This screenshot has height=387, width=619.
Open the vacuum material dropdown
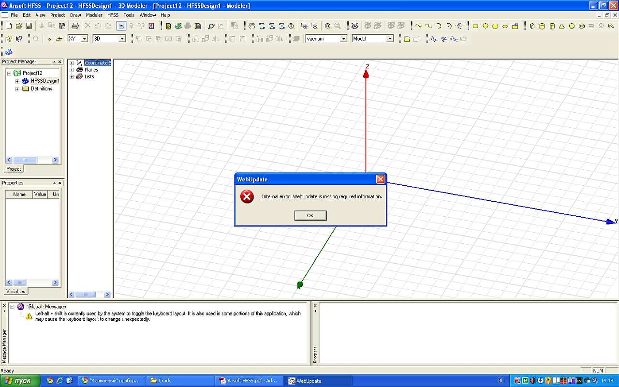343,39
